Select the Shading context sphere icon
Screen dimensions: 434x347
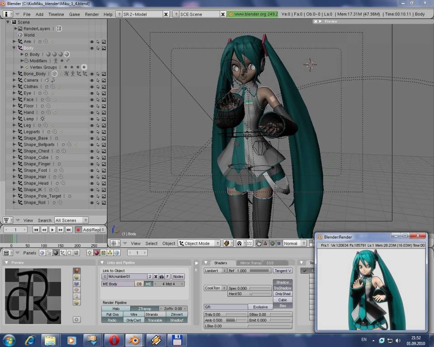[x=56, y=253]
